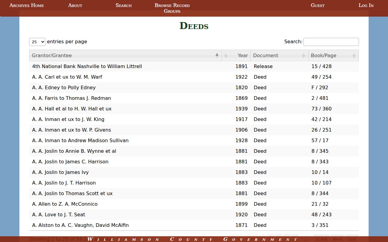Go to Archives Home

tap(27, 5)
